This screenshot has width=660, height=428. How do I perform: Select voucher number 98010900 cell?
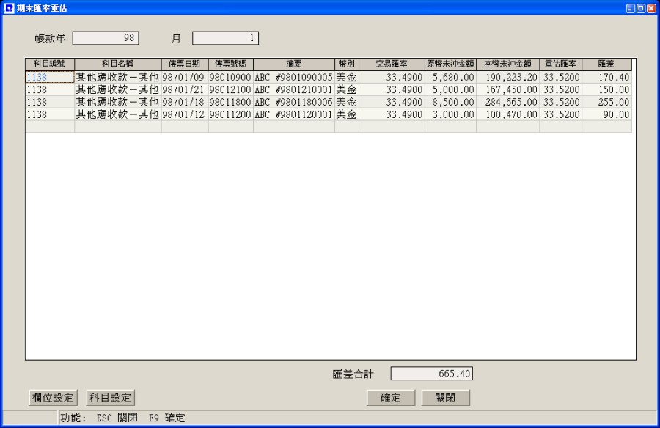point(231,78)
